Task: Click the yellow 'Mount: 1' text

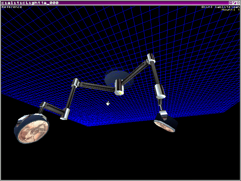Action: click(230, 9)
